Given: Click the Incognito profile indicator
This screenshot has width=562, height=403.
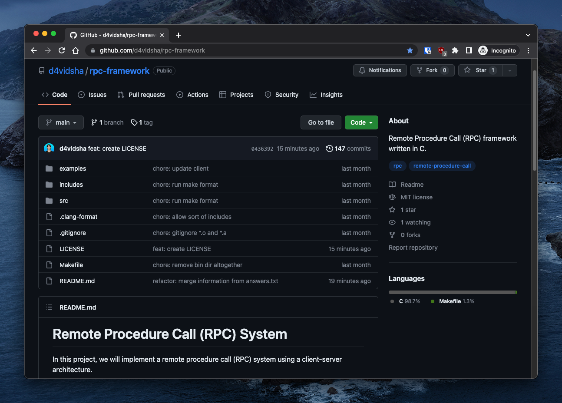Looking at the screenshot, I should 497,50.
